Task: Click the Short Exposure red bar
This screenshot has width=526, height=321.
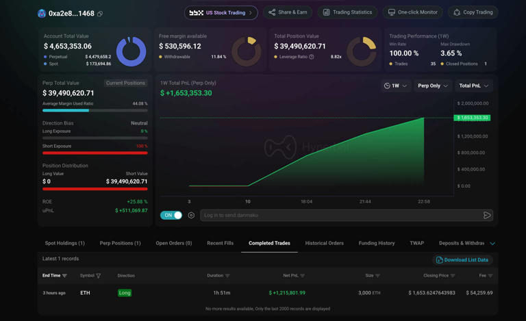Action: (x=95, y=153)
